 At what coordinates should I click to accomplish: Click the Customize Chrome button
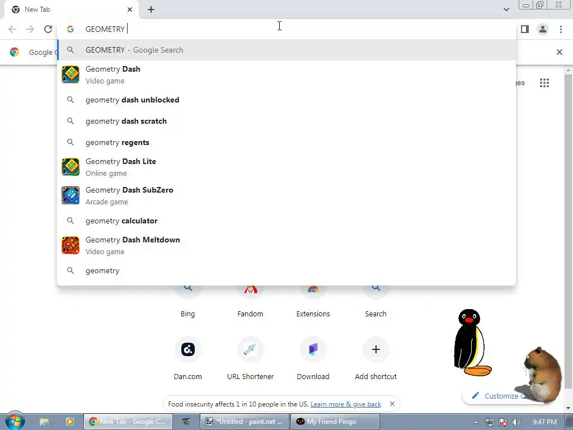(501, 396)
